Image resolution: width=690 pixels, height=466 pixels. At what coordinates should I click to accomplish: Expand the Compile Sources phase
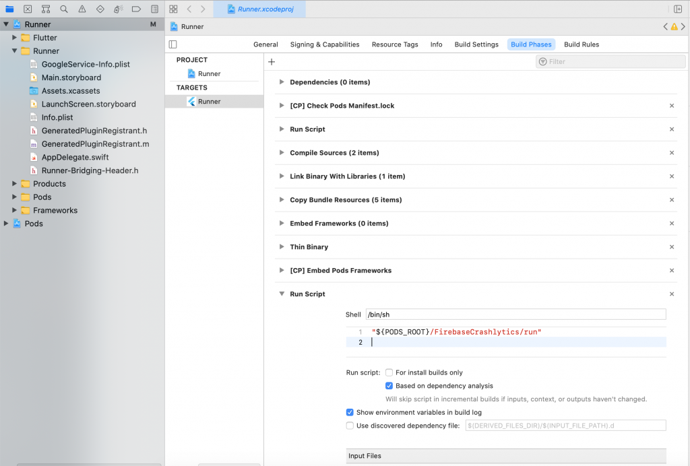pyautogui.click(x=282, y=153)
